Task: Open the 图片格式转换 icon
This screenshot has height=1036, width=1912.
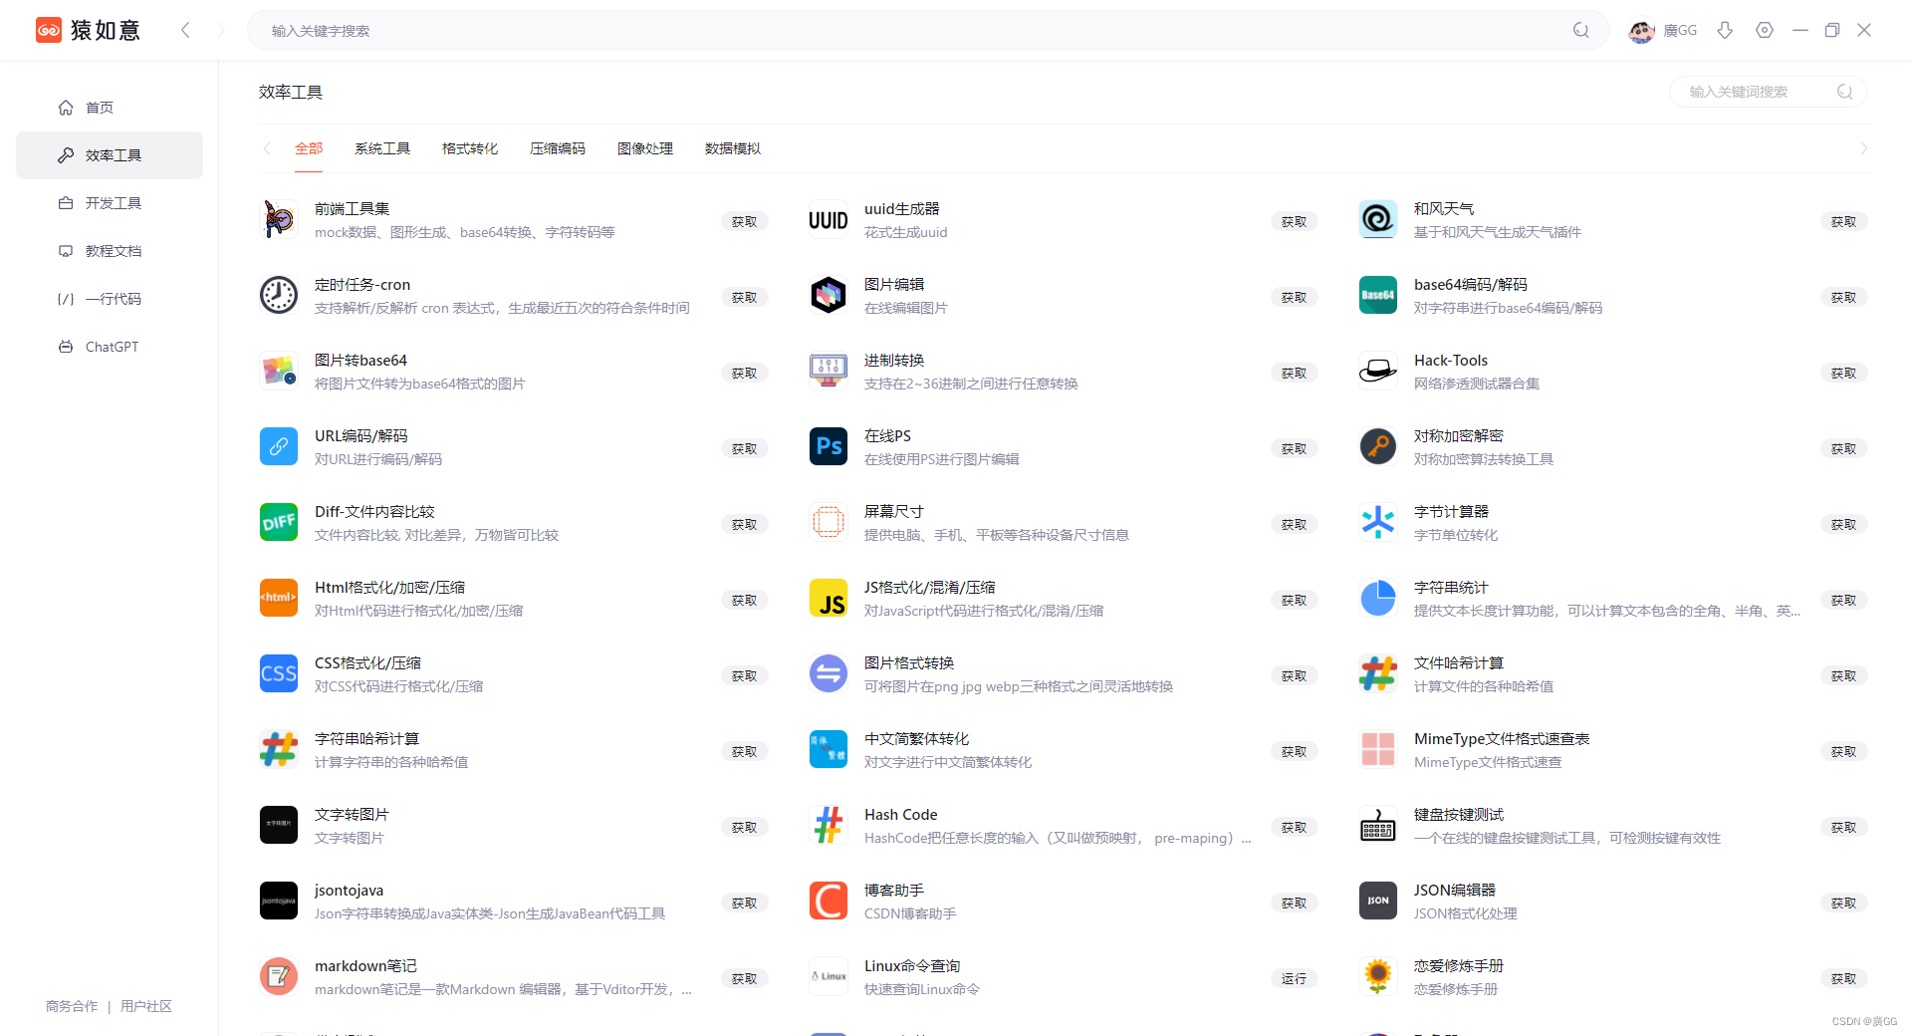Action: point(829,674)
